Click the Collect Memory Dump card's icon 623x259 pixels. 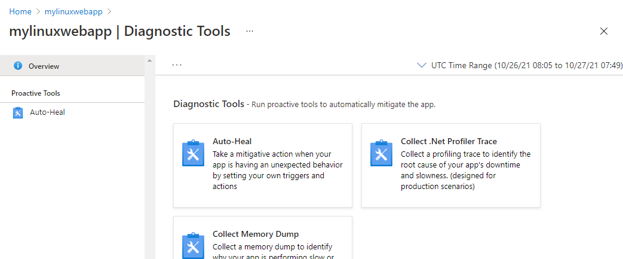point(193,245)
